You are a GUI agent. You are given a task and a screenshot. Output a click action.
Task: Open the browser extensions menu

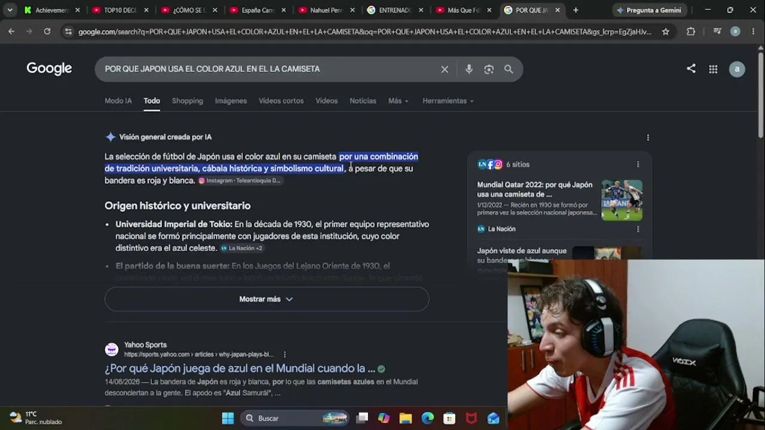point(691,32)
